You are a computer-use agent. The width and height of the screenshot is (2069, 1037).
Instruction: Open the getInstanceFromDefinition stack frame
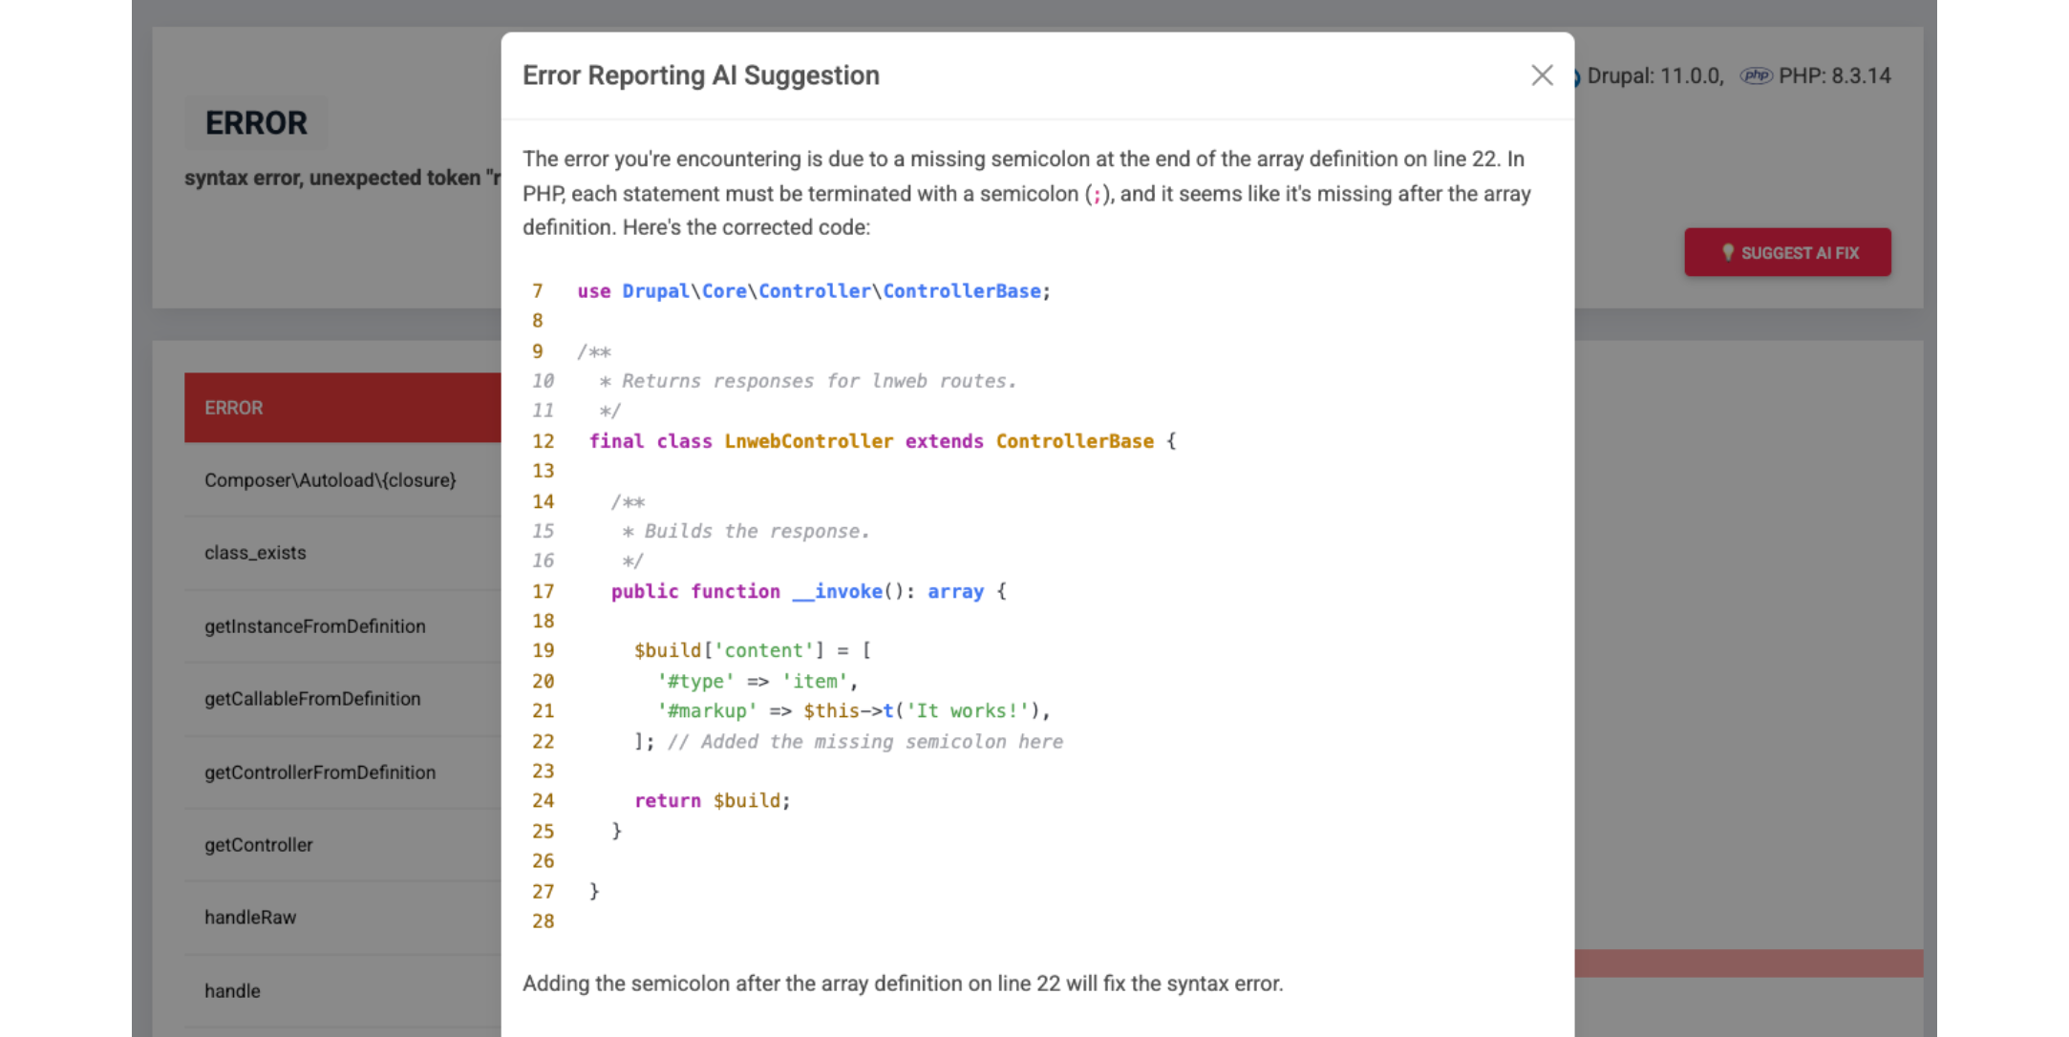click(315, 626)
